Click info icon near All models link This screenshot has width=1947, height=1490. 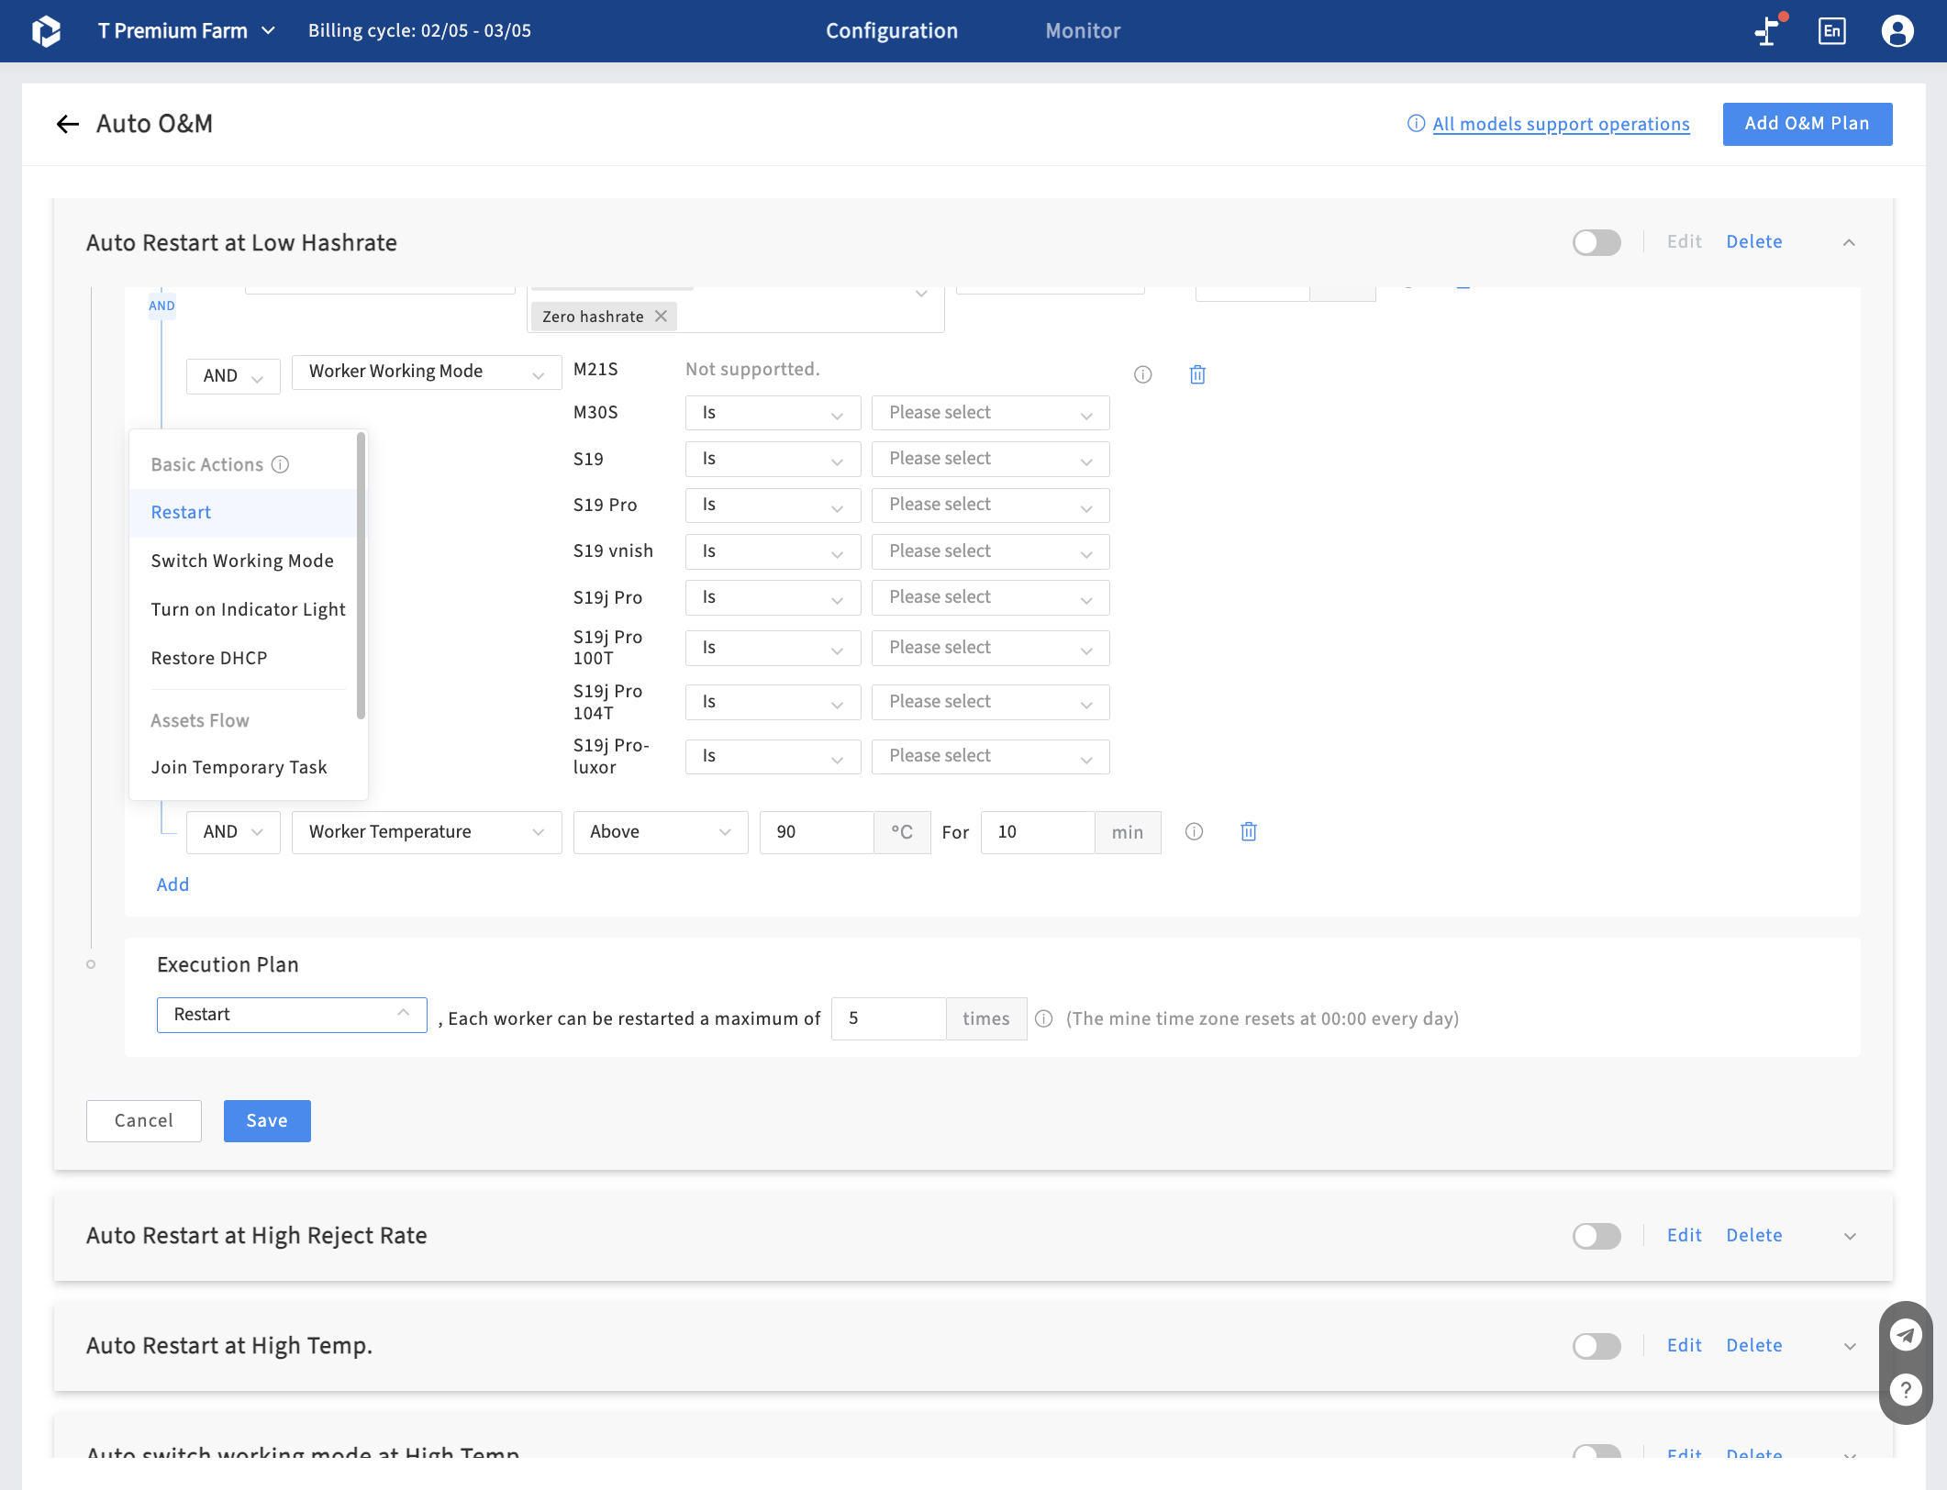1416,124
